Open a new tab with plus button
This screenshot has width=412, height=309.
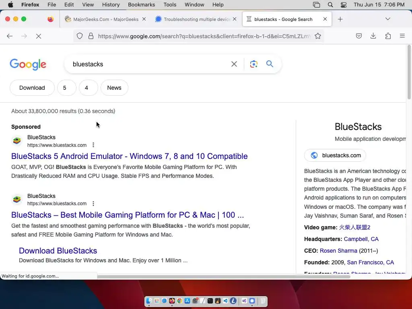point(340,19)
